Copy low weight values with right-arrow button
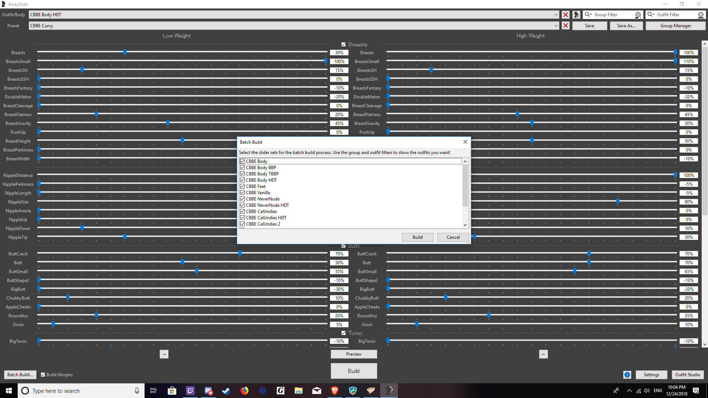This screenshot has height=398, width=708. [164, 354]
